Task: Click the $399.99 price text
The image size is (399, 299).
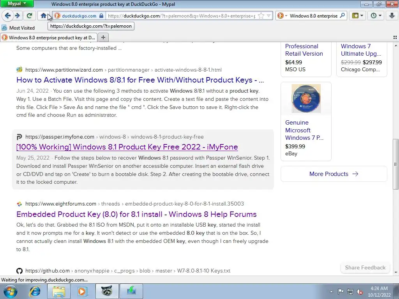Action: point(295,146)
